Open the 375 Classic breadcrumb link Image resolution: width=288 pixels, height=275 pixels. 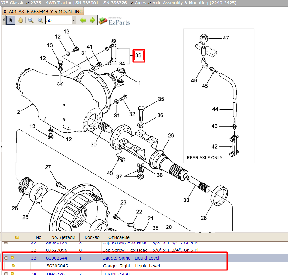coord(12,3)
